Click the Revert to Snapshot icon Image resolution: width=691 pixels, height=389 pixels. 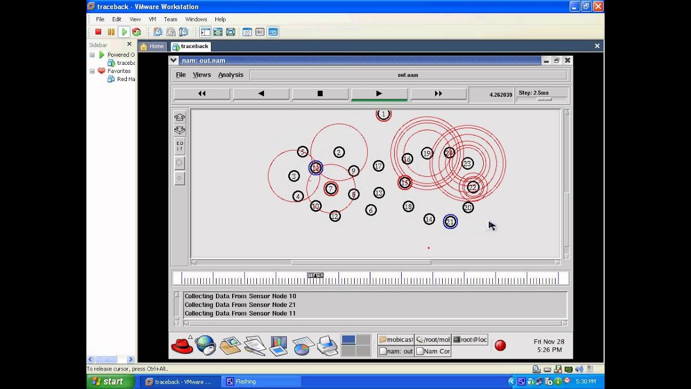click(x=171, y=32)
